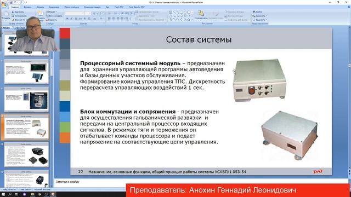Increase the font size with grow-font icon
Screen dimensions: 351x197
(x=94, y=13)
